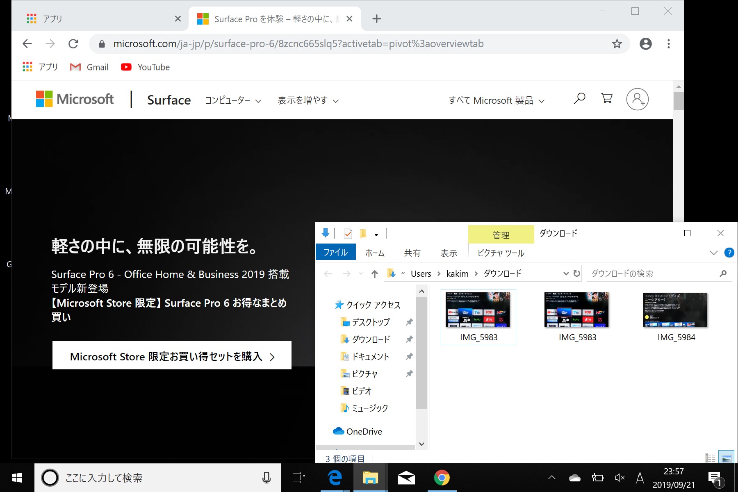Open Chrome profile avatar menu
738x492 pixels.
point(645,44)
